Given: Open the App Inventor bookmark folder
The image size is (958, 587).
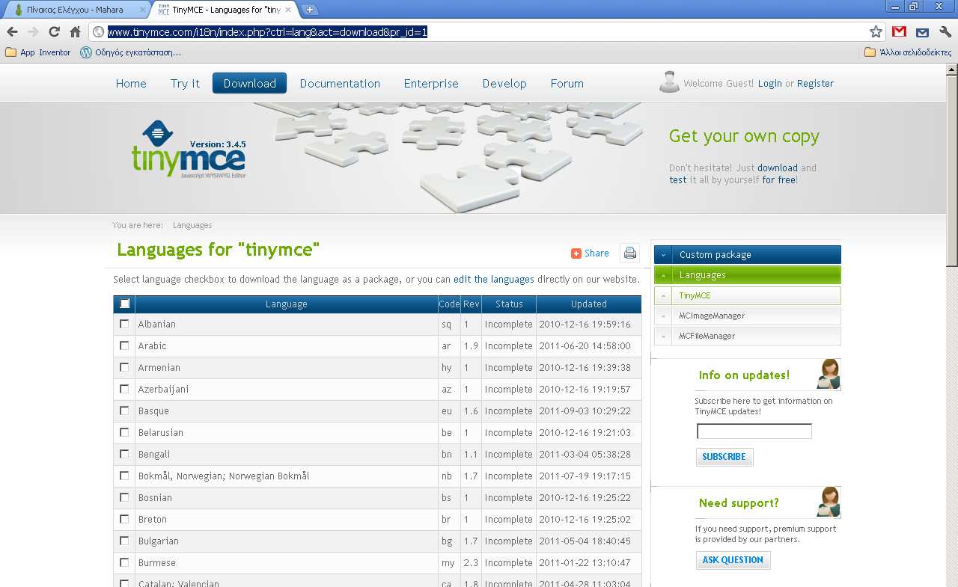Looking at the screenshot, I should pyautogui.click(x=38, y=52).
